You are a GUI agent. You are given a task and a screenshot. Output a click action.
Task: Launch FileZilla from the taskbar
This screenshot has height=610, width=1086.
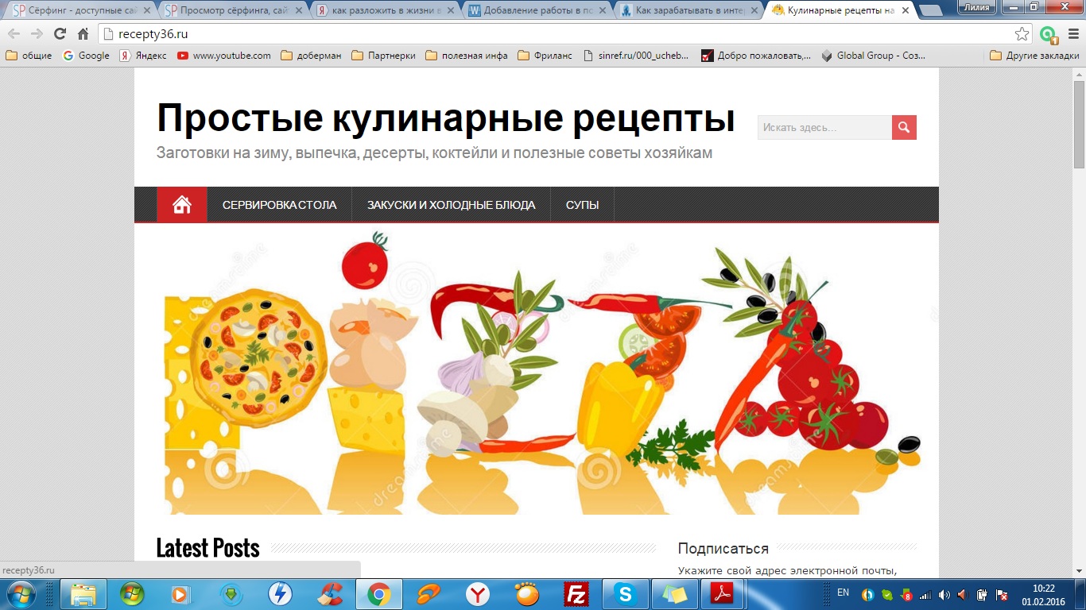tap(576, 593)
